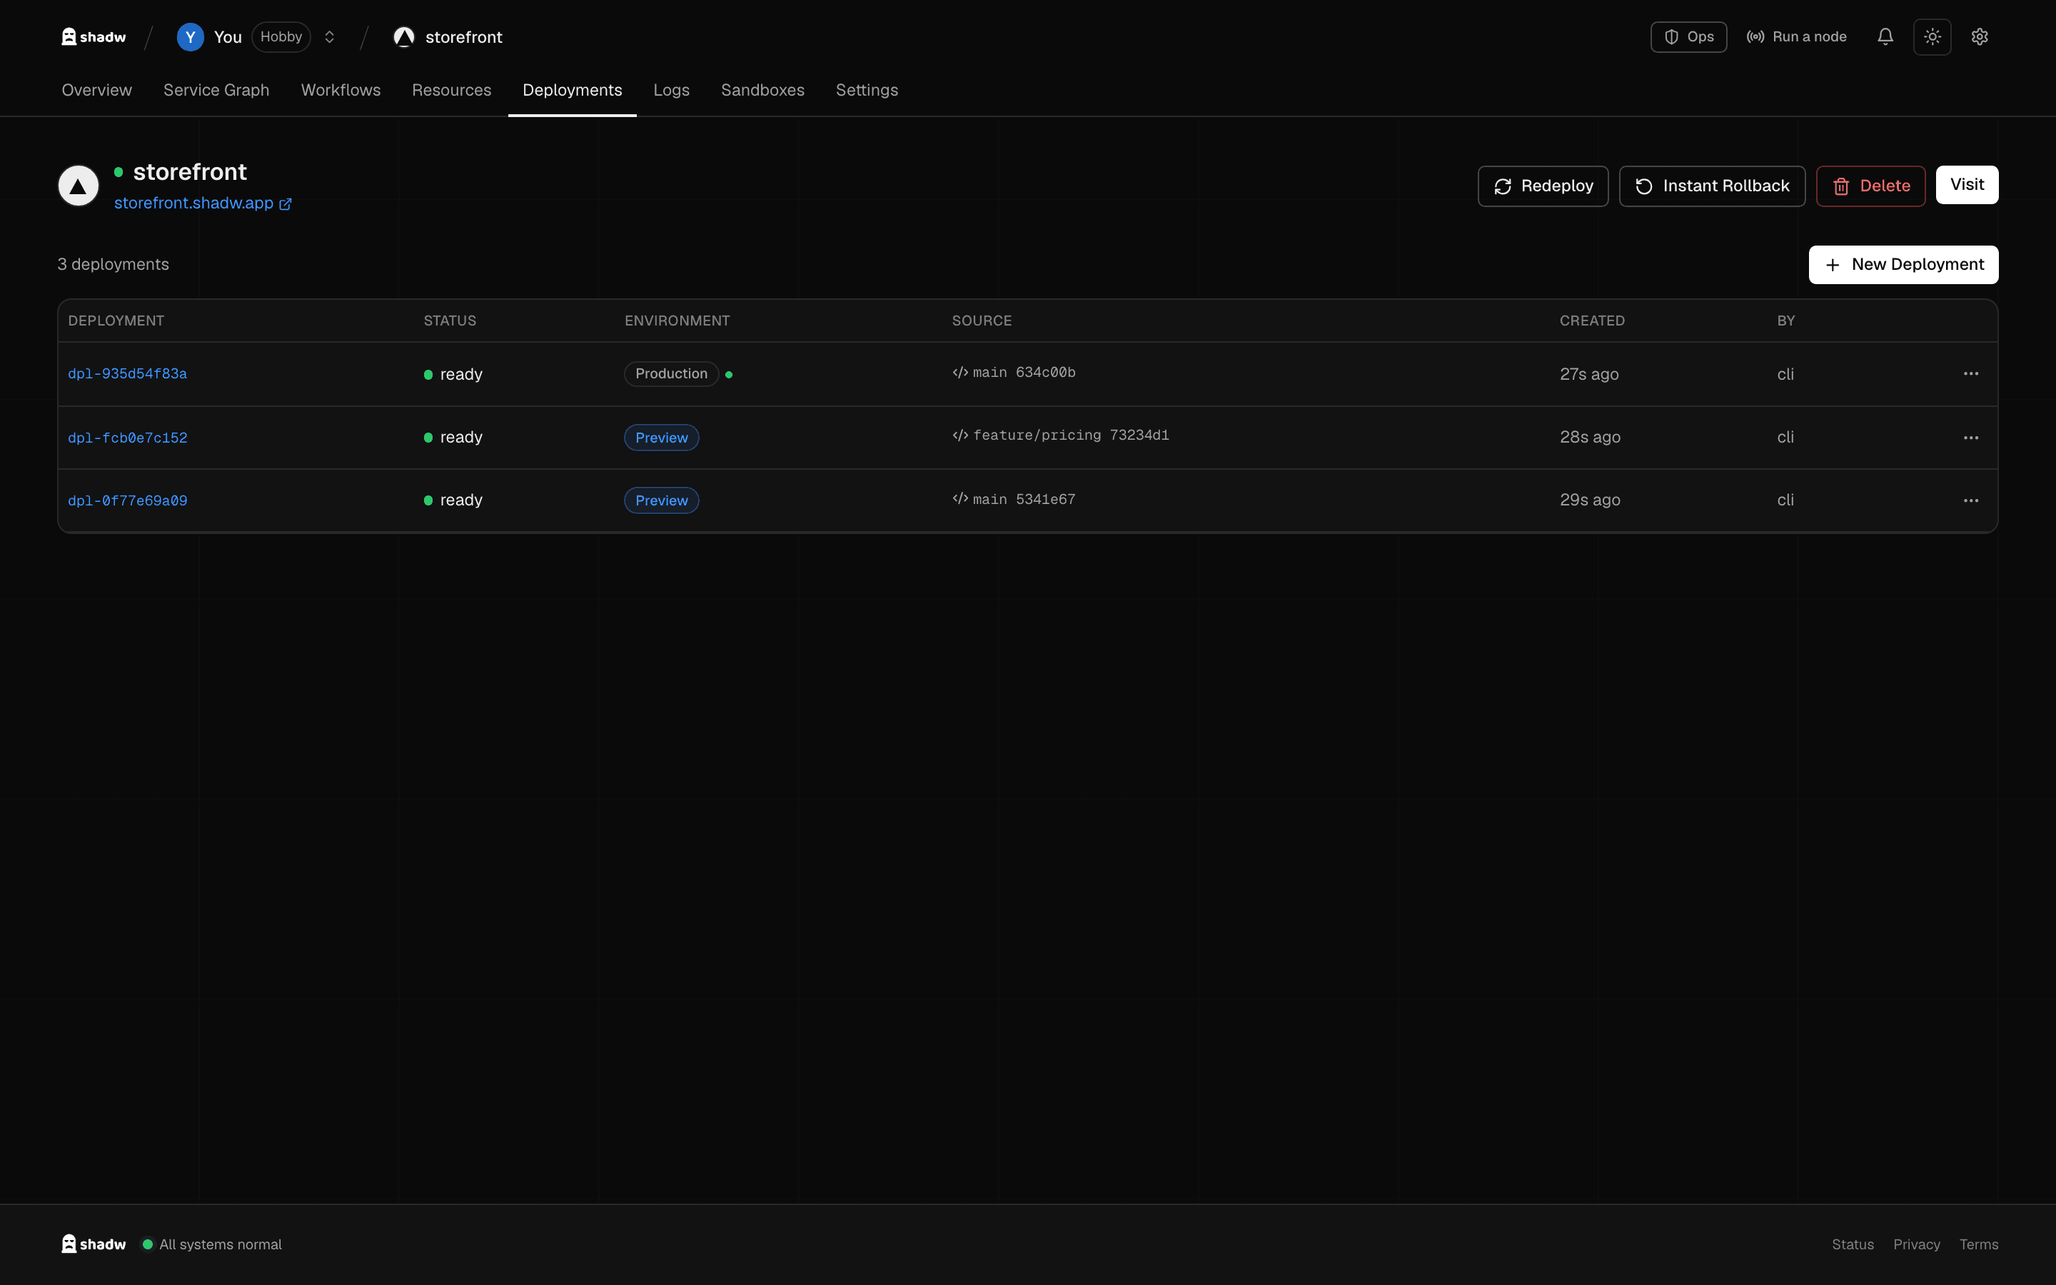The width and height of the screenshot is (2056, 1285).
Task: Click the Production environment badge
Action: 671,374
